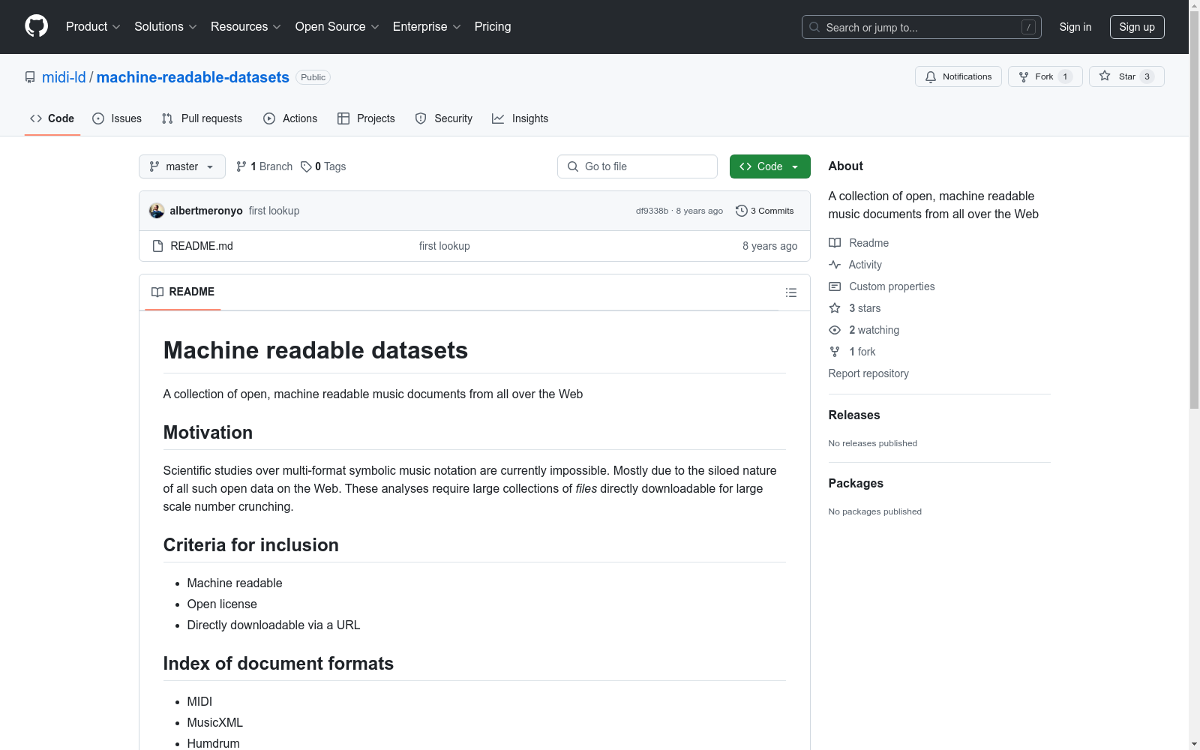Expand the master branch selector
This screenshot has height=750, width=1200.
(182, 166)
